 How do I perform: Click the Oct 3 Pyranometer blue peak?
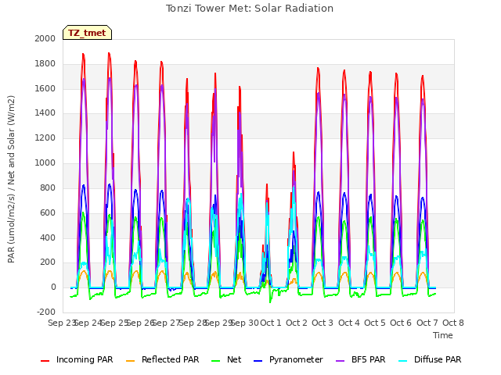[319, 193]
